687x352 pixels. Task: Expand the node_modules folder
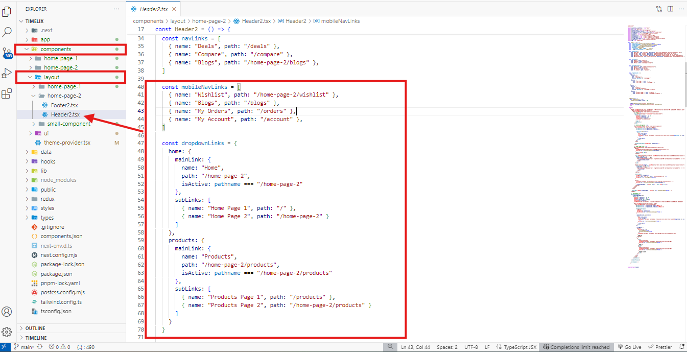pyautogui.click(x=71, y=180)
